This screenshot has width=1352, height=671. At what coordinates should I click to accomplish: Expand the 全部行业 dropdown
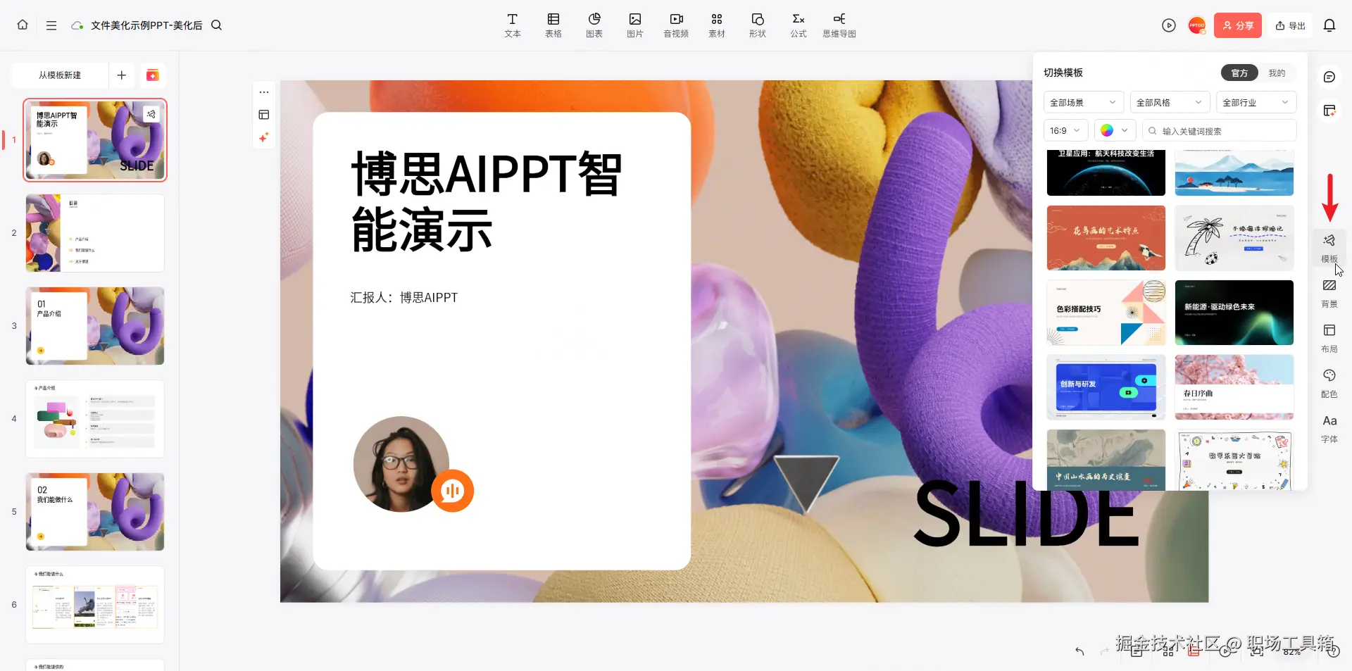point(1256,103)
